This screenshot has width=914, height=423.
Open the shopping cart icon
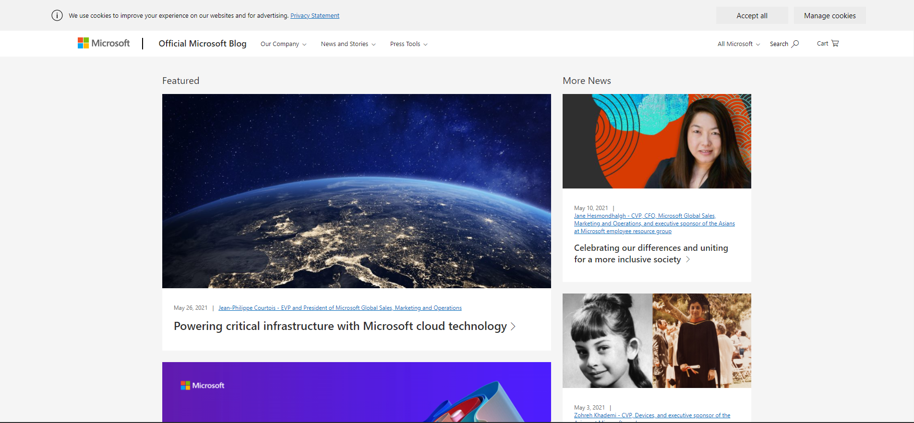click(x=835, y=43)
